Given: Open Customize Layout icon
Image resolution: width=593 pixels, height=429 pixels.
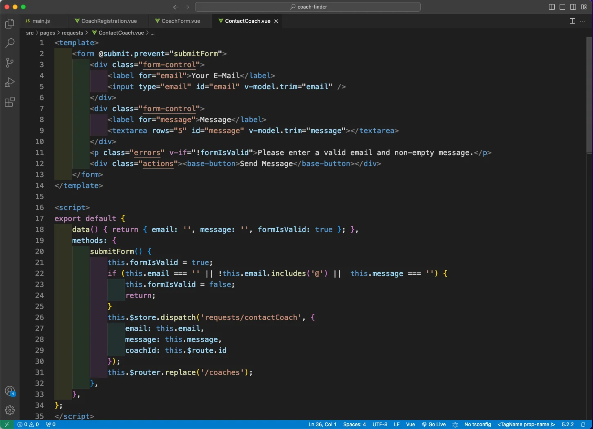Looking at the screenshot, I should 584,7.
